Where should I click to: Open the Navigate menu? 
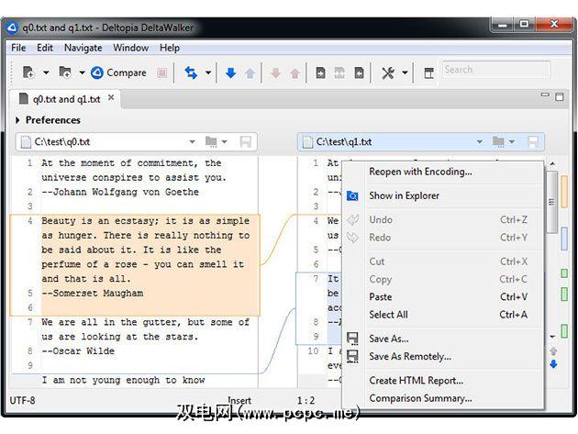coord(83,48)
